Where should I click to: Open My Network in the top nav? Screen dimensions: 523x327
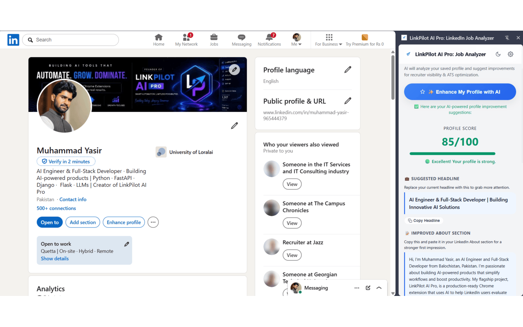tap(186, 40)
